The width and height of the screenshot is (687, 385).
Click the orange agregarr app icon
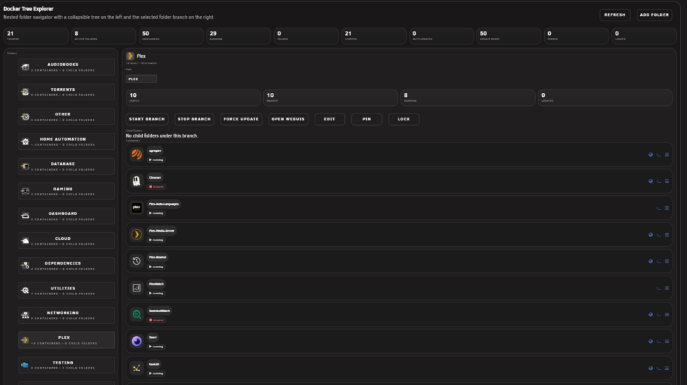[x=137, y=155]
